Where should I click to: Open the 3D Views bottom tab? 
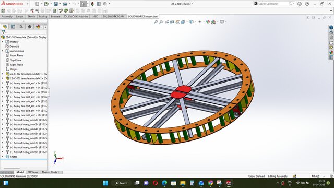tap(33, 172)
